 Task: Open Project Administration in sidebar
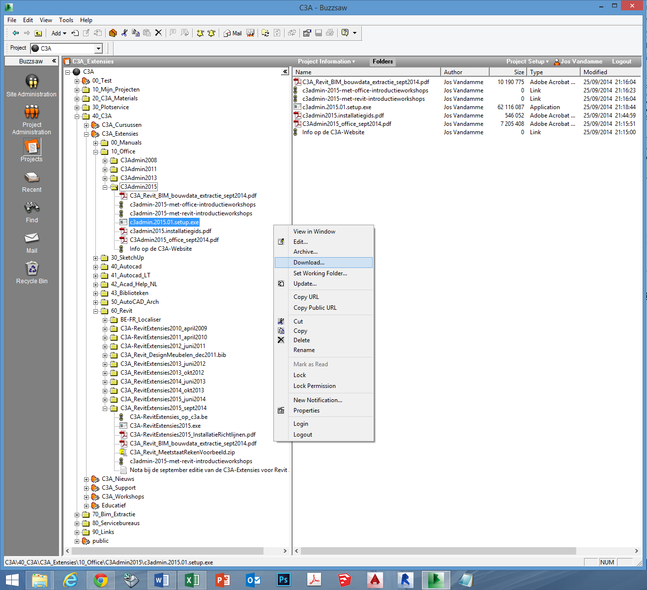click(x=31, y=119)
